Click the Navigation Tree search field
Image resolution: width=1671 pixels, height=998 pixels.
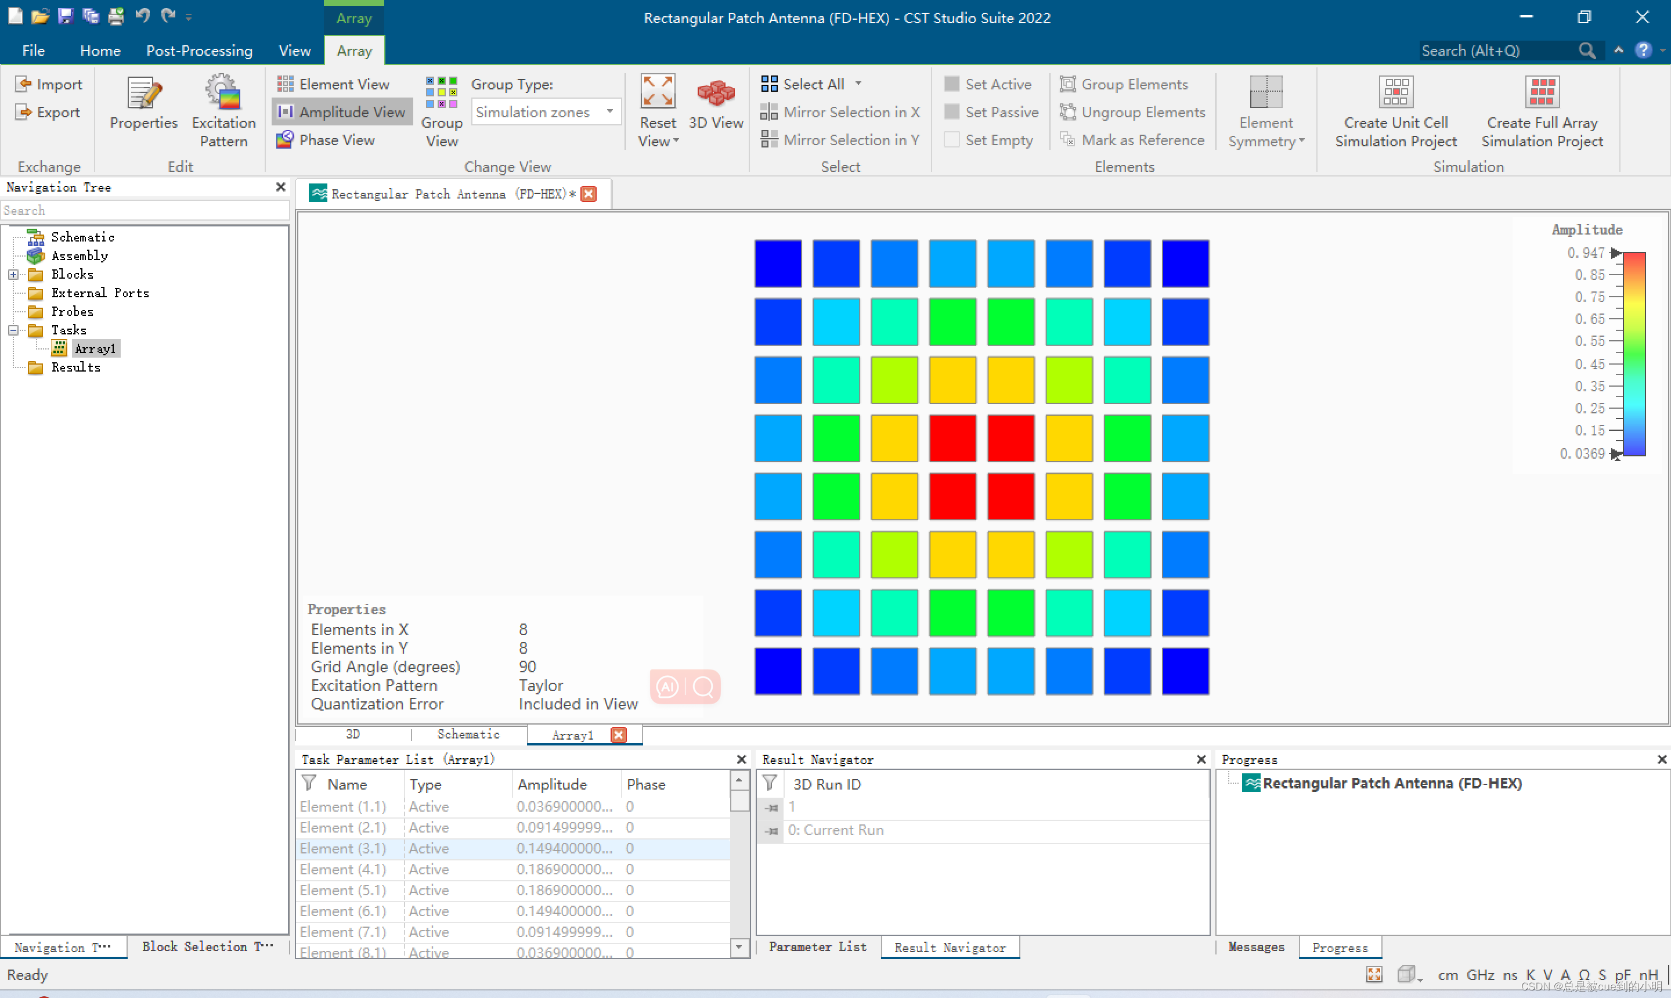coord(145,211)
